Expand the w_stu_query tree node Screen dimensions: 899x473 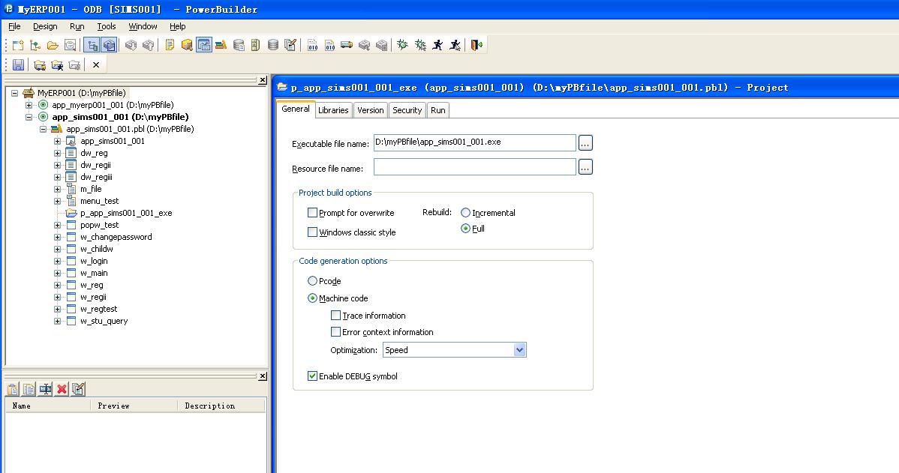pyautogui.click(x=57, y=322)
